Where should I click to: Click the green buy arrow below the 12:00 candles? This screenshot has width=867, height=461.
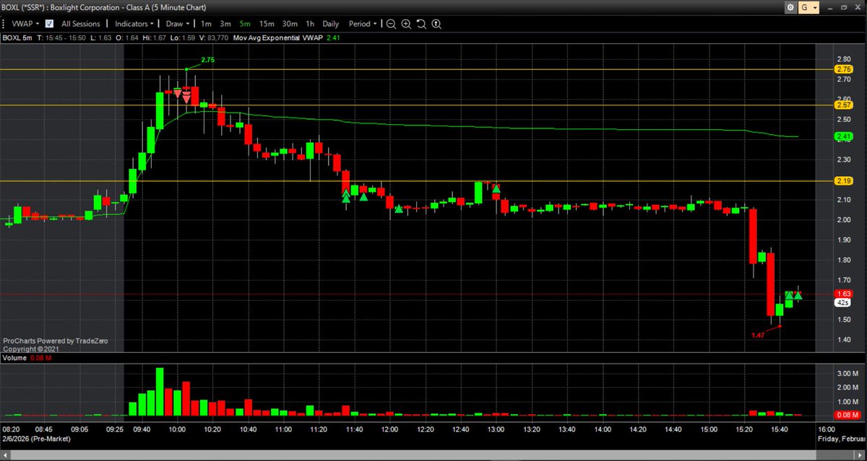click(398, 210)
